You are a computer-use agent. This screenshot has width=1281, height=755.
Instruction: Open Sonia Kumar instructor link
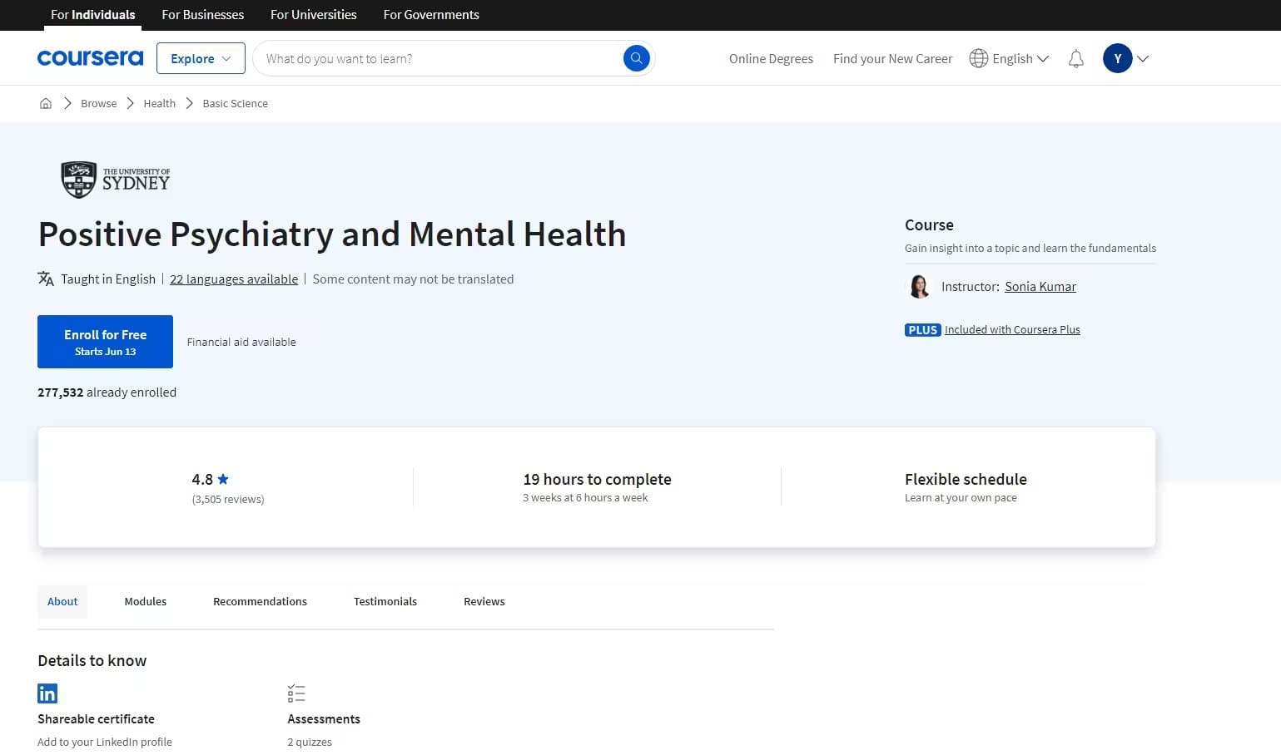coord(1040,286)
